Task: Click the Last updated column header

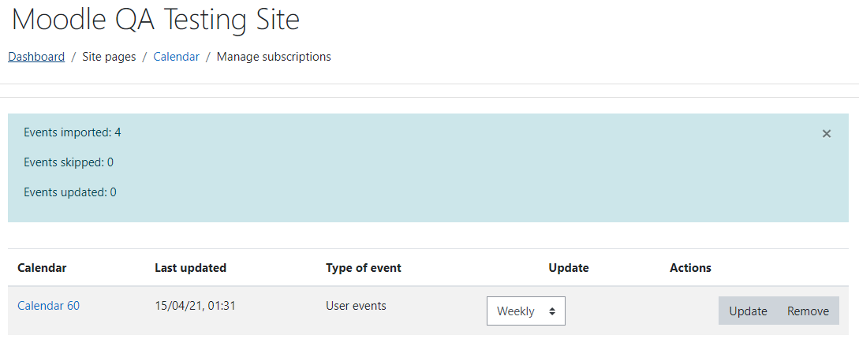Action: (x=191, y=268)
